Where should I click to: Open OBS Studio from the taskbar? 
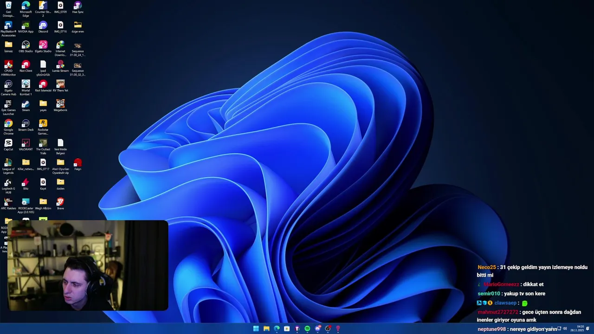(x=328, y=328)
